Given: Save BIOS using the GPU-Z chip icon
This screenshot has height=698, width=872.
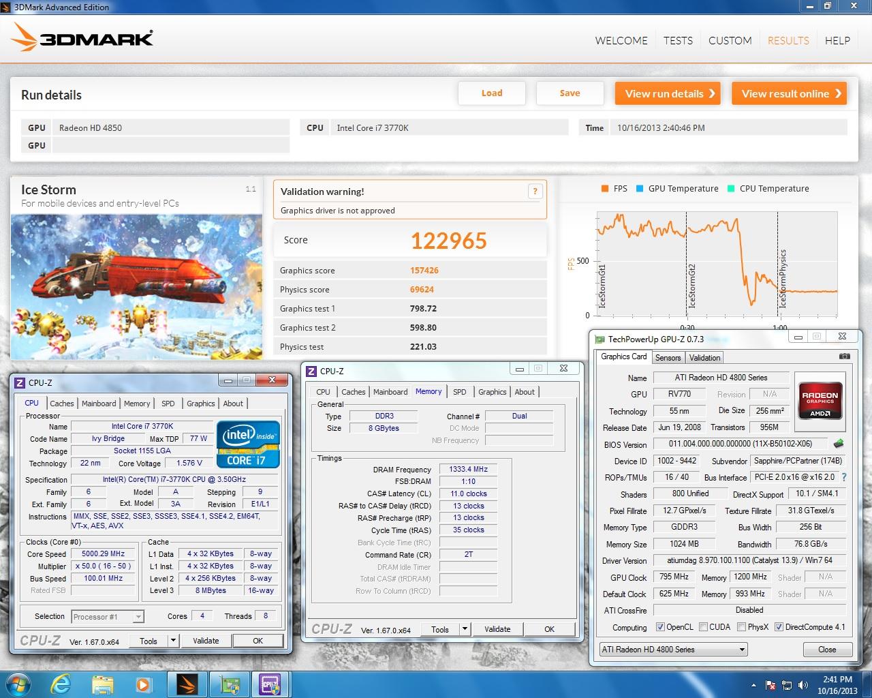Looking at the screenshot, I should click(x=839, y=444).
